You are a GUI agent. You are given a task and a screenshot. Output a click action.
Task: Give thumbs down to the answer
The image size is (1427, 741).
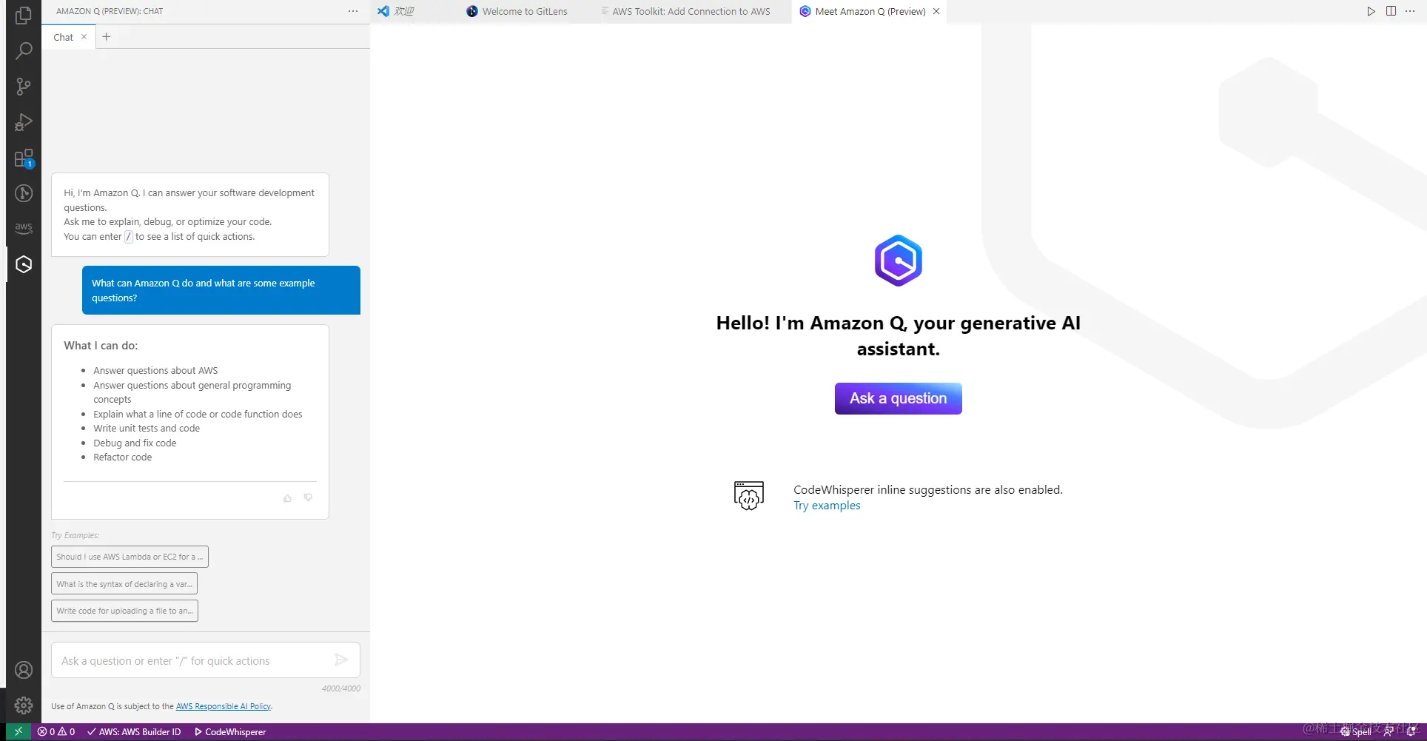[308, 498]
